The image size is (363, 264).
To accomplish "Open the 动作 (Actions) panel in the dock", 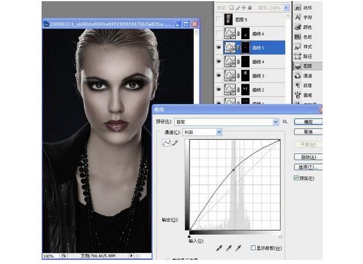I will (x=304, y=8).
